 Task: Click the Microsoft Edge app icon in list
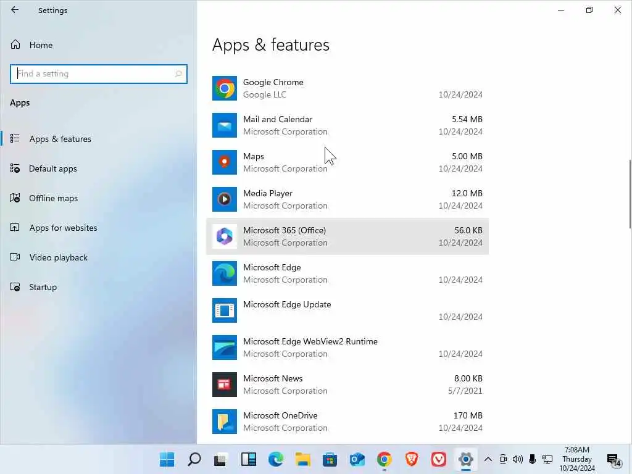click(225, 273)
